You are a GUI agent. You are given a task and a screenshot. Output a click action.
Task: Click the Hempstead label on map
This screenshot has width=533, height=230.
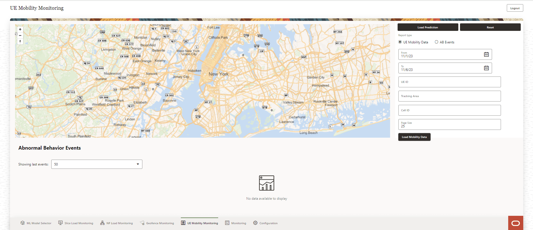pyautogui.click(x=320, y=85)
